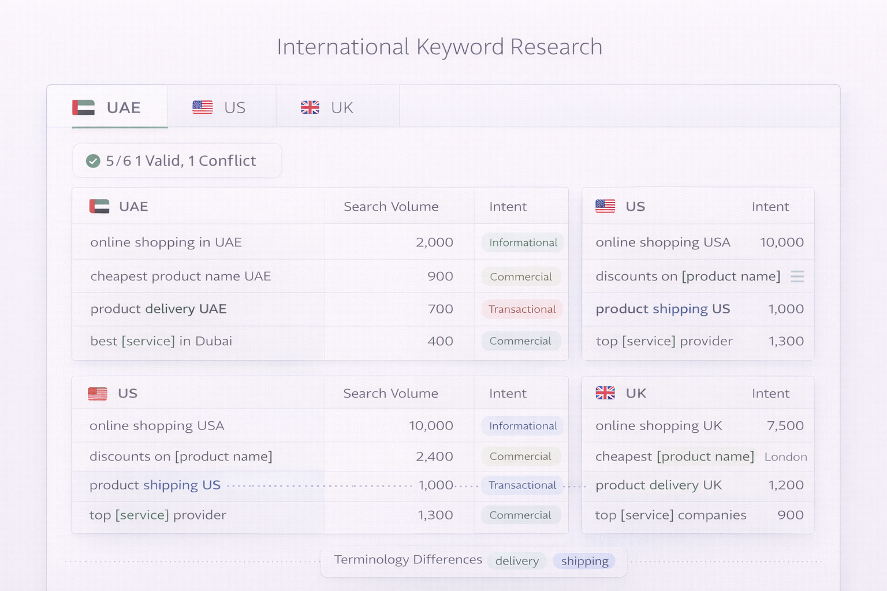This screenshot has height=591, width=887.
Task: Click the UK flag icon on the UK tab
Action: [x=311, y=107]
